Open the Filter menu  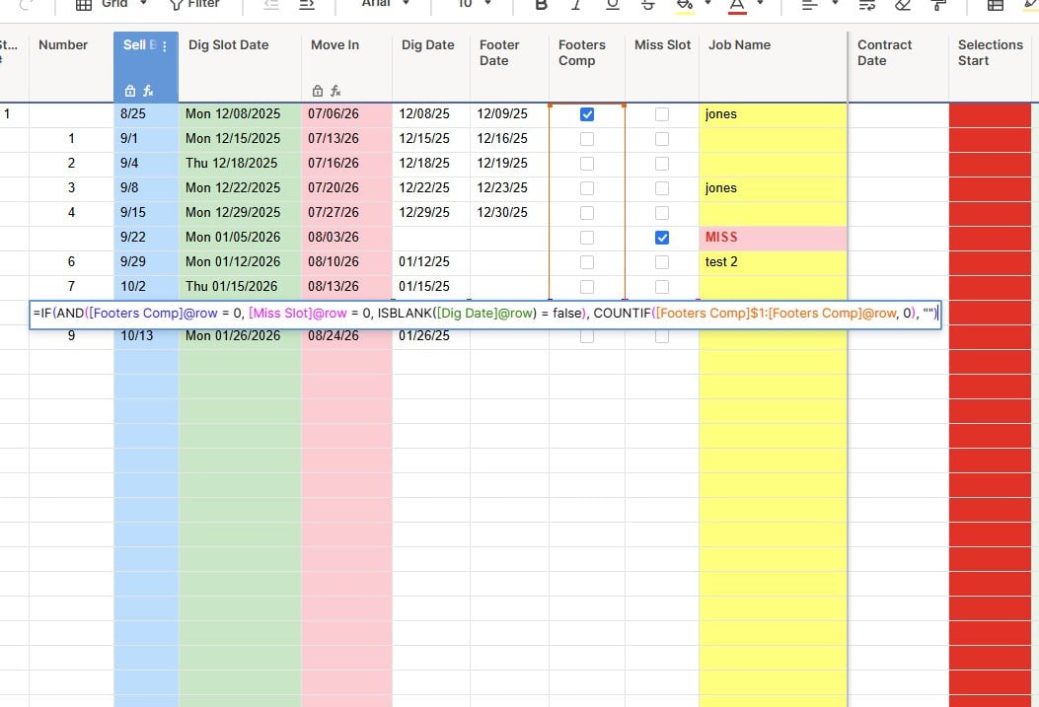[x=194, y=4]
